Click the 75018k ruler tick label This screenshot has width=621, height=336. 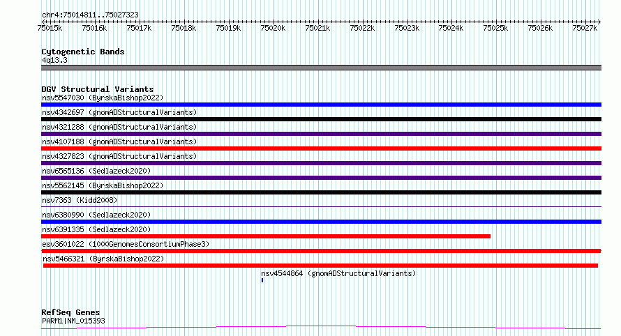click(184, 28)
